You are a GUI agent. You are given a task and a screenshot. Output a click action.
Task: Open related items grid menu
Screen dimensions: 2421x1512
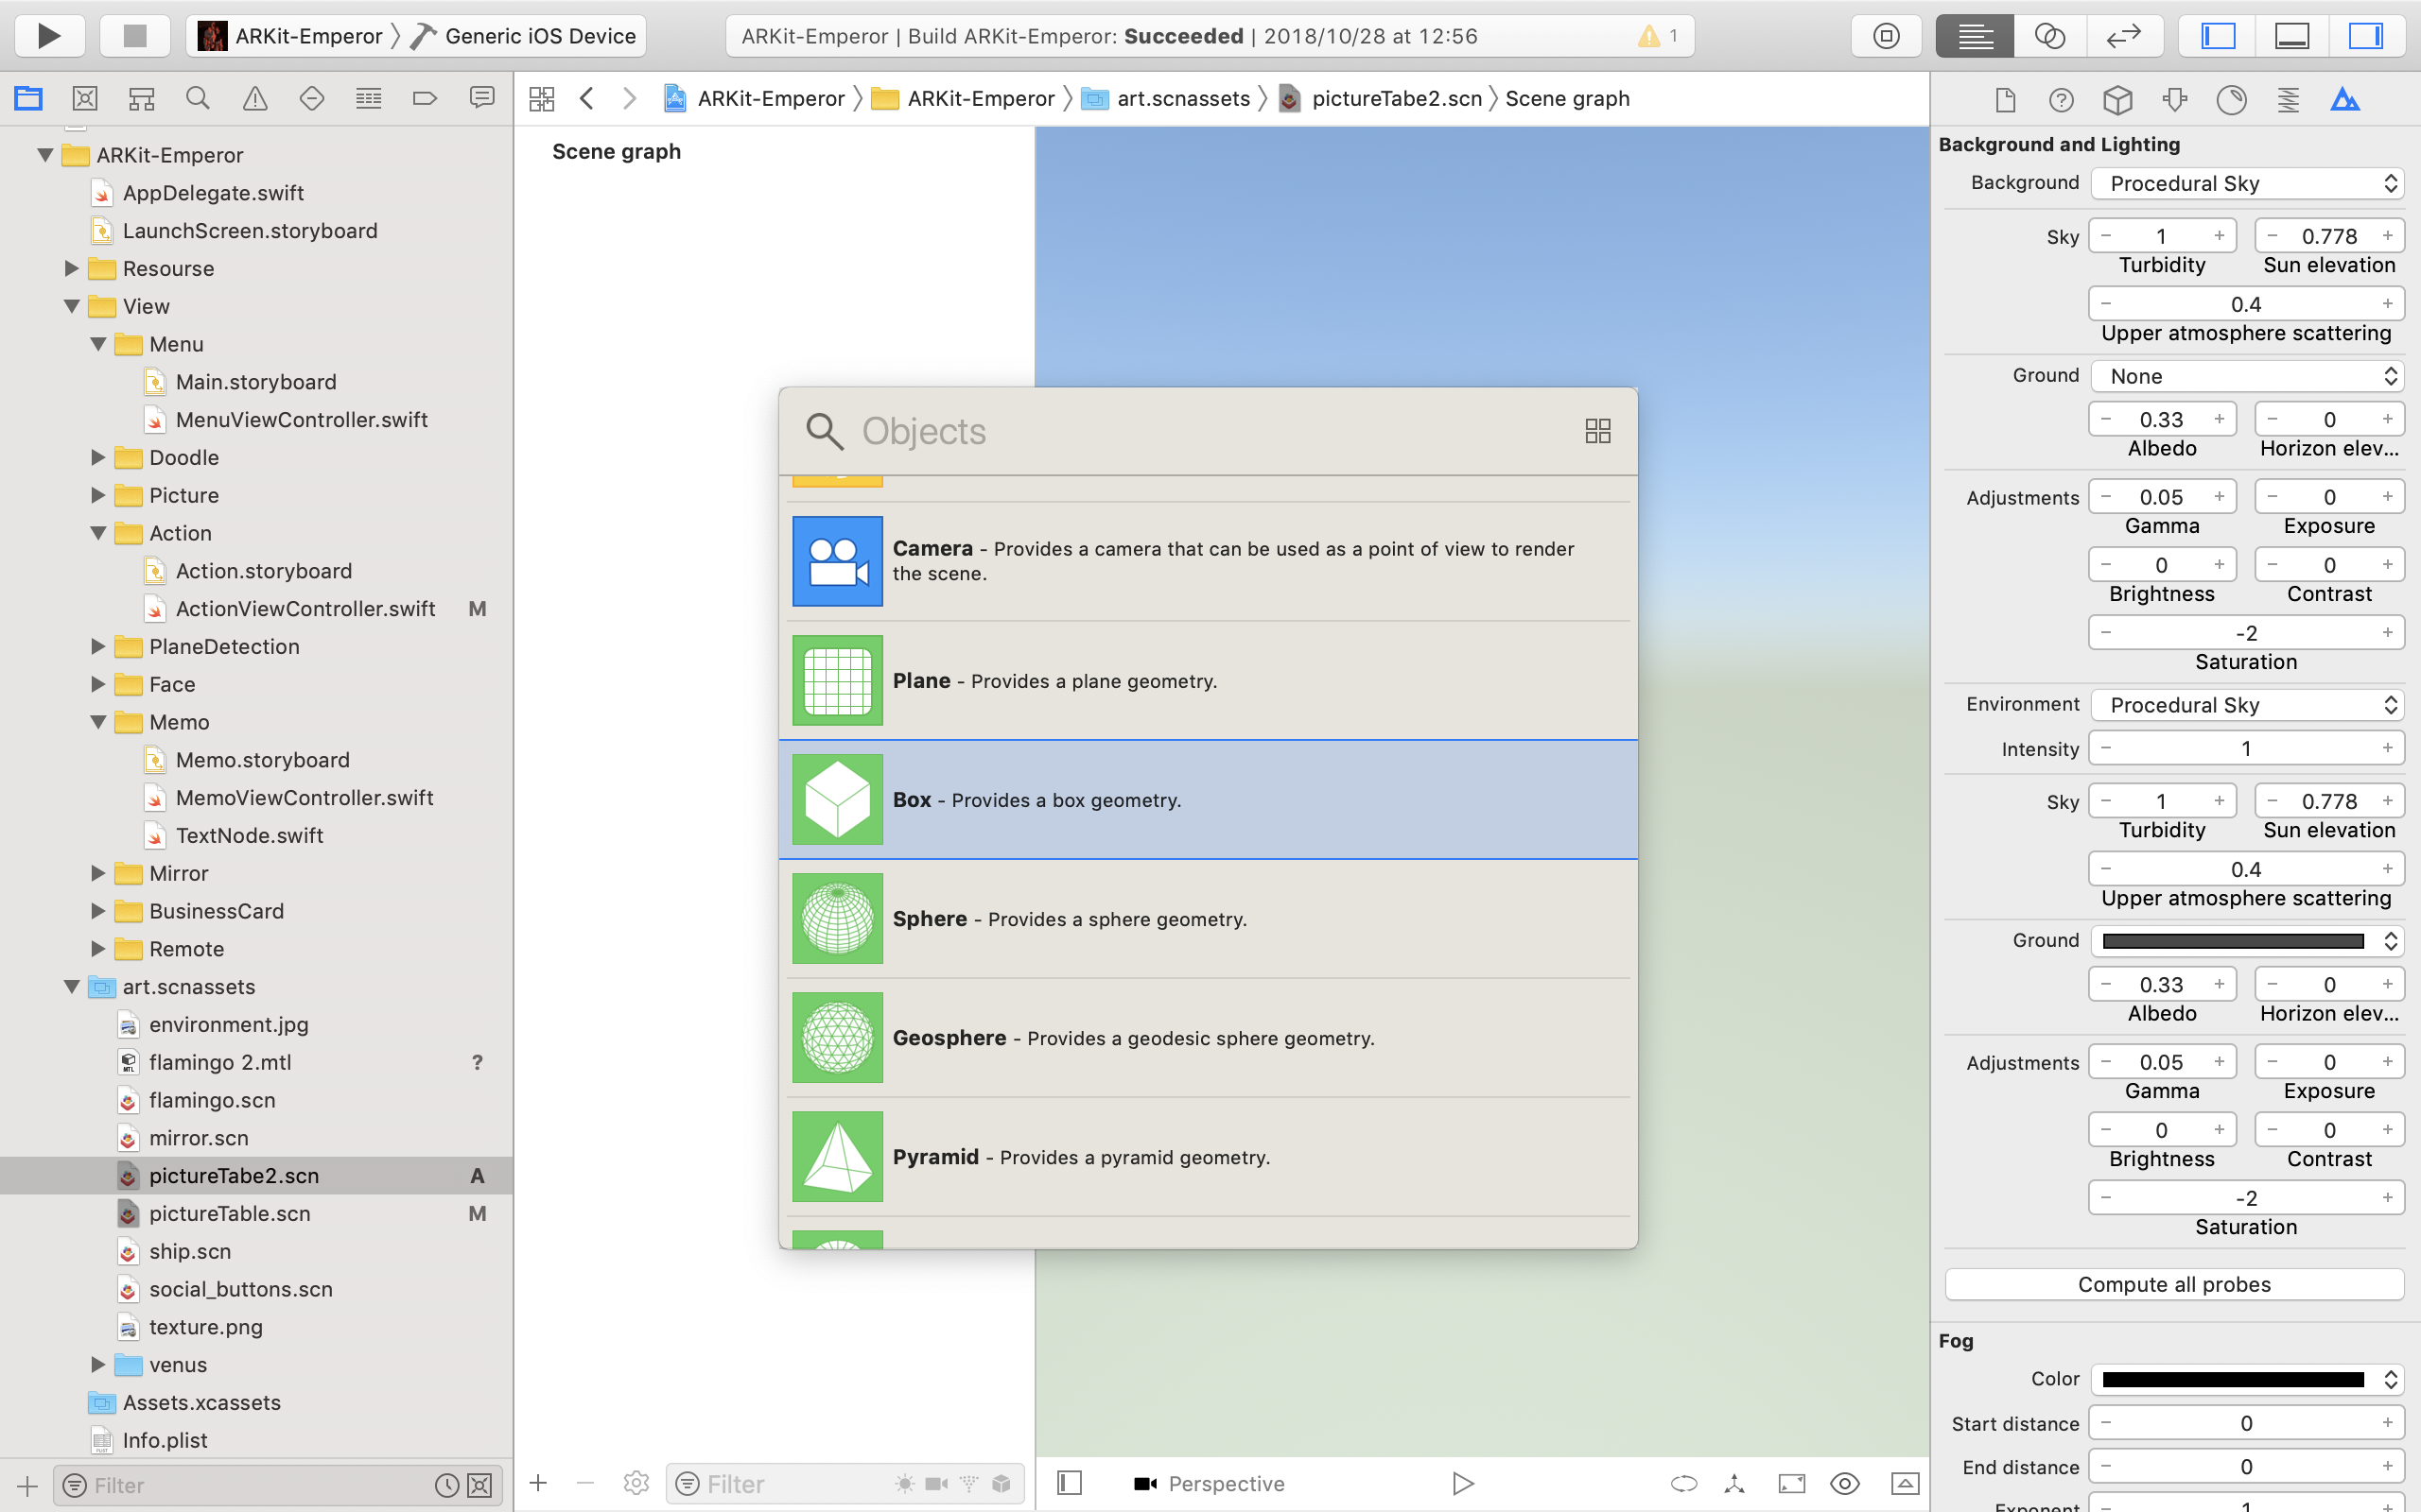click(542, 98)
